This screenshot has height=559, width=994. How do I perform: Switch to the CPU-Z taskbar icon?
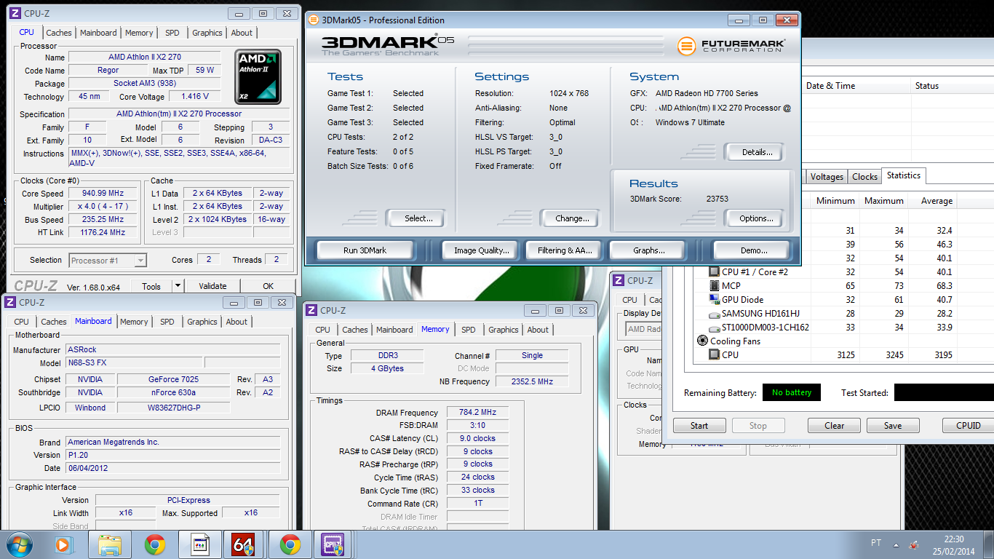(x=333, y=544)
